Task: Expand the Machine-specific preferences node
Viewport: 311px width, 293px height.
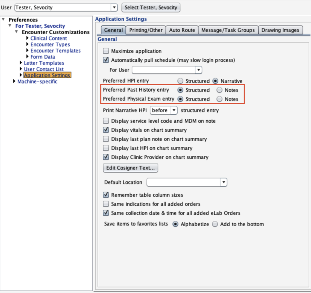Action: pyautogui.click(x=14, y=82)
